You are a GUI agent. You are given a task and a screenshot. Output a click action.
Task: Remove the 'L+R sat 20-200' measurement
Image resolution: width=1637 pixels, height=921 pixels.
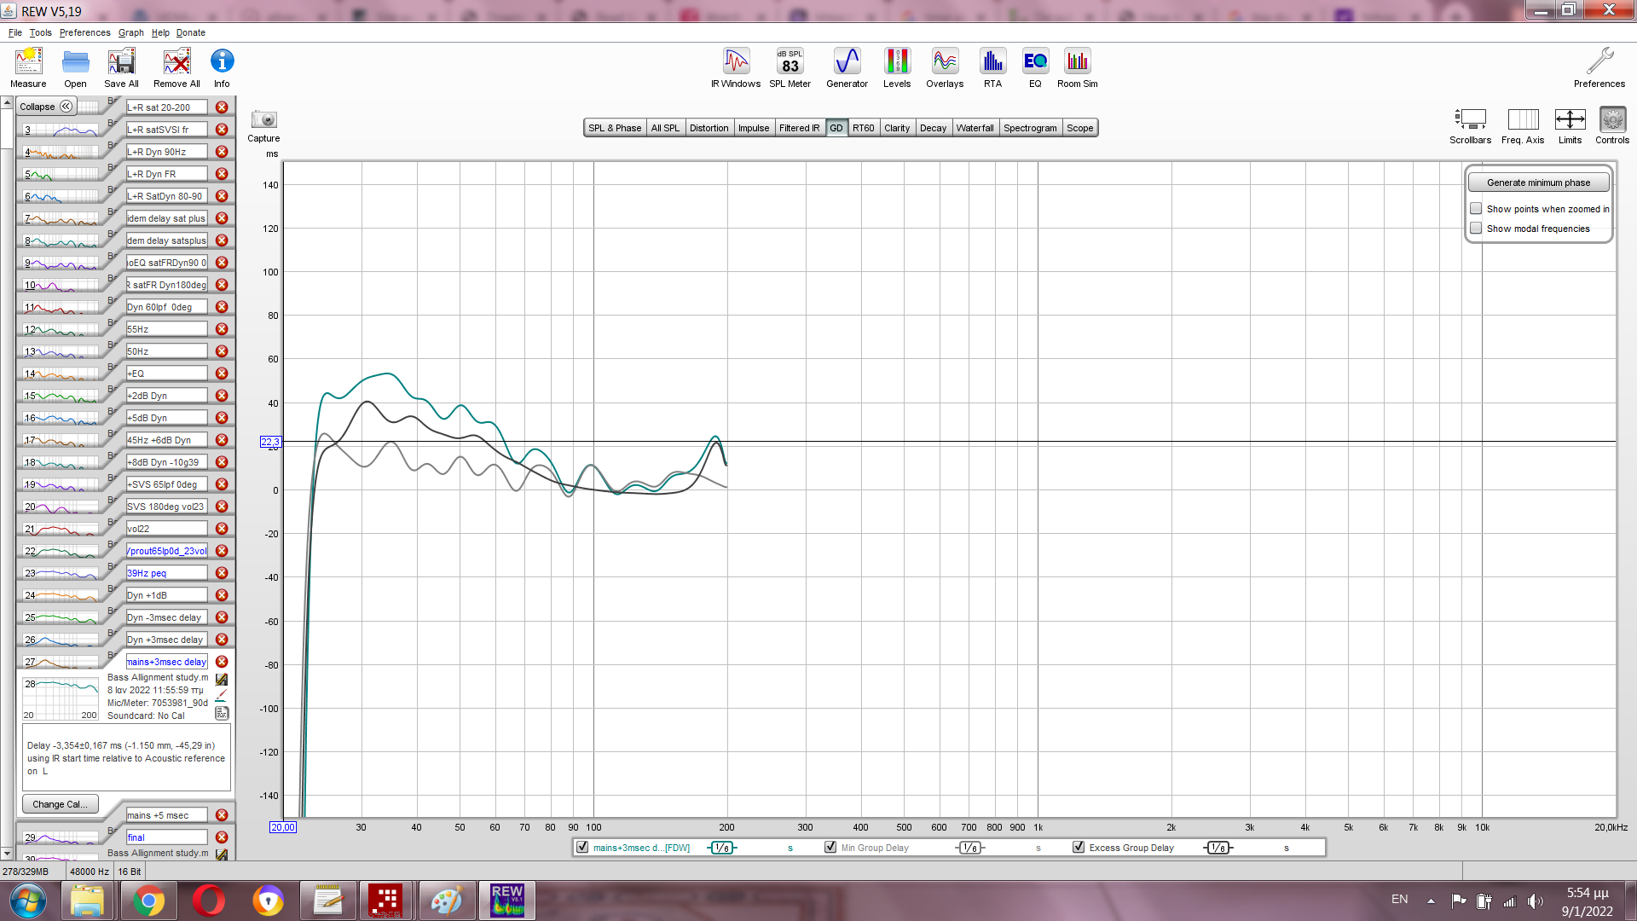tap(222, 107)
